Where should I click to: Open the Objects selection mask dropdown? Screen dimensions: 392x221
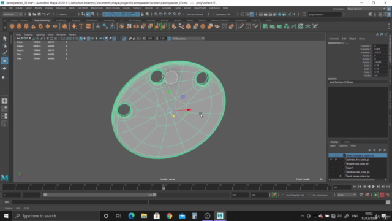[67, 14]
